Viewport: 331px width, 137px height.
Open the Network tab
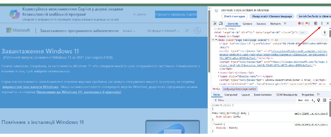click(276, 24)
